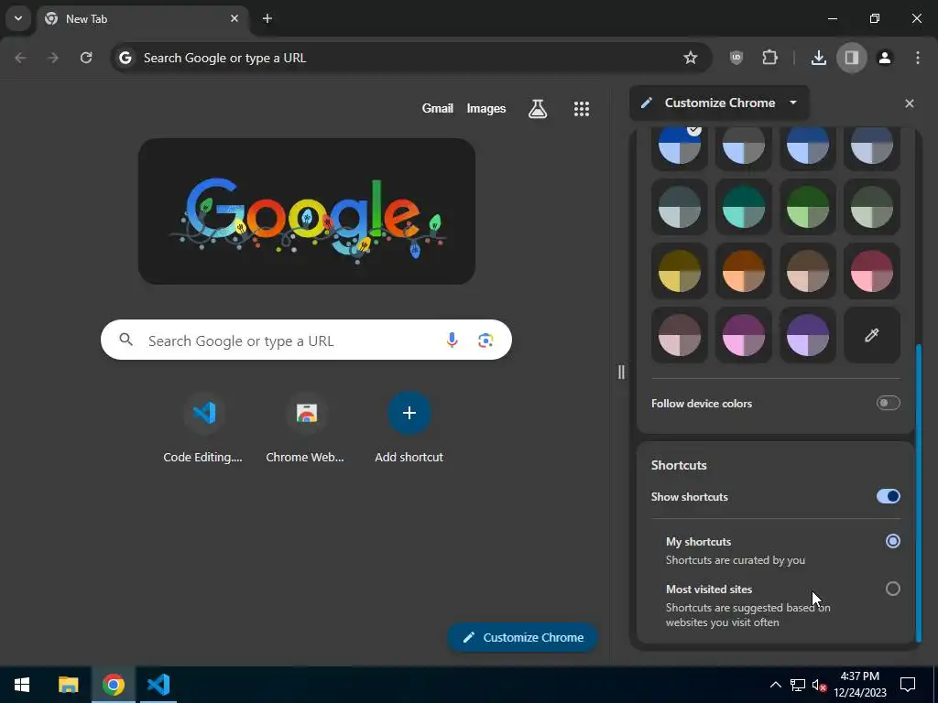The image size is (938, 703).
Task: Toggle Follow device colors switch
Action: tap(888, 403)
